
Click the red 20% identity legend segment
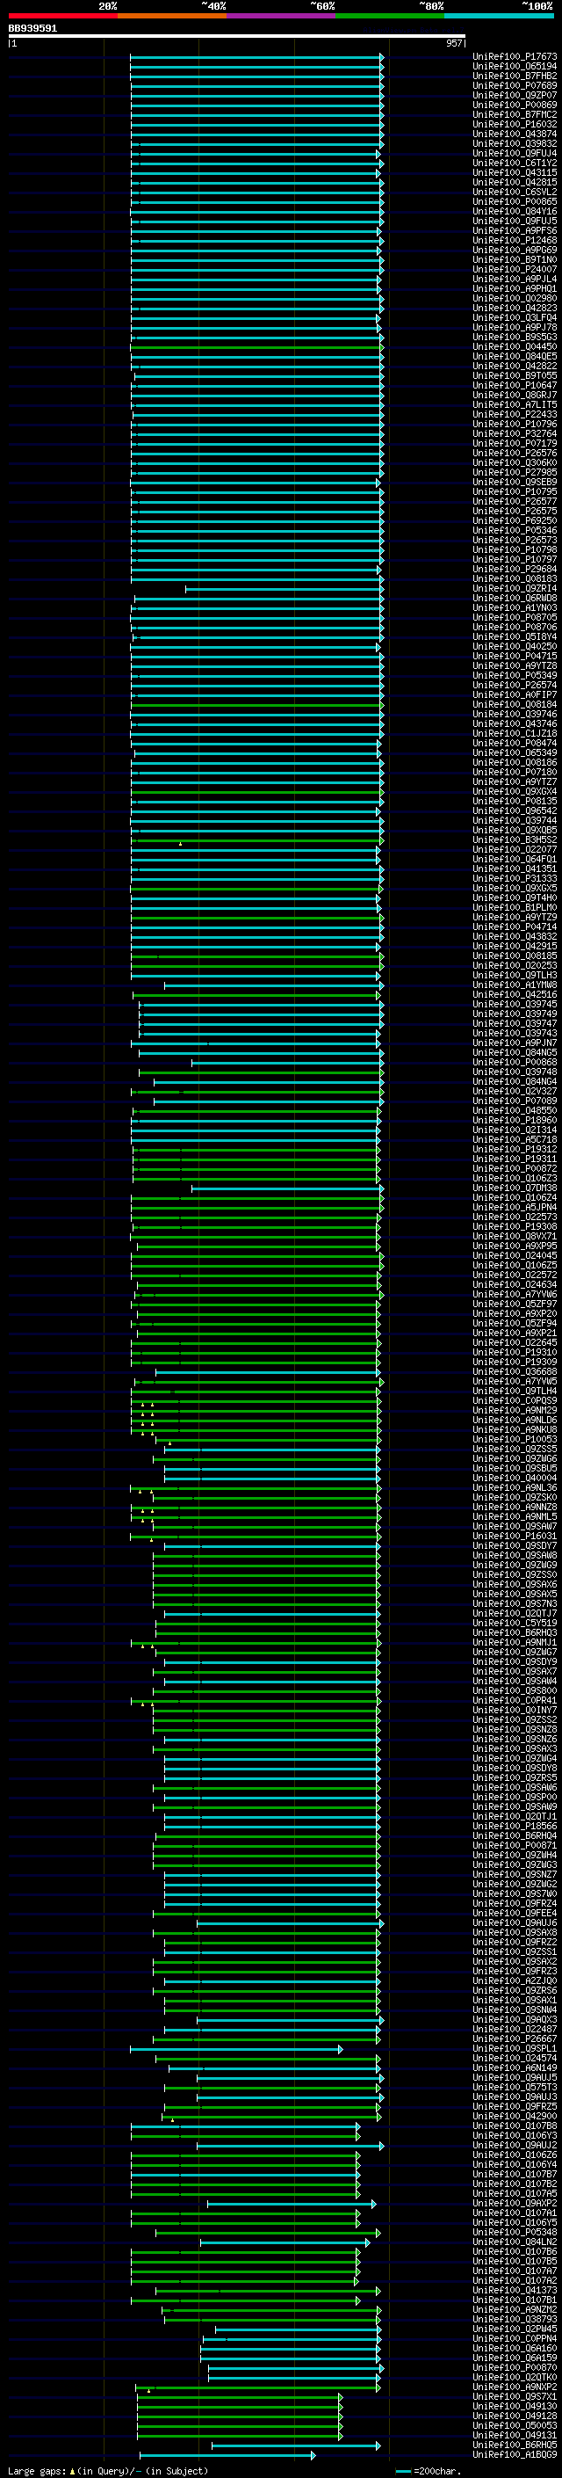[x=63, y=16]
